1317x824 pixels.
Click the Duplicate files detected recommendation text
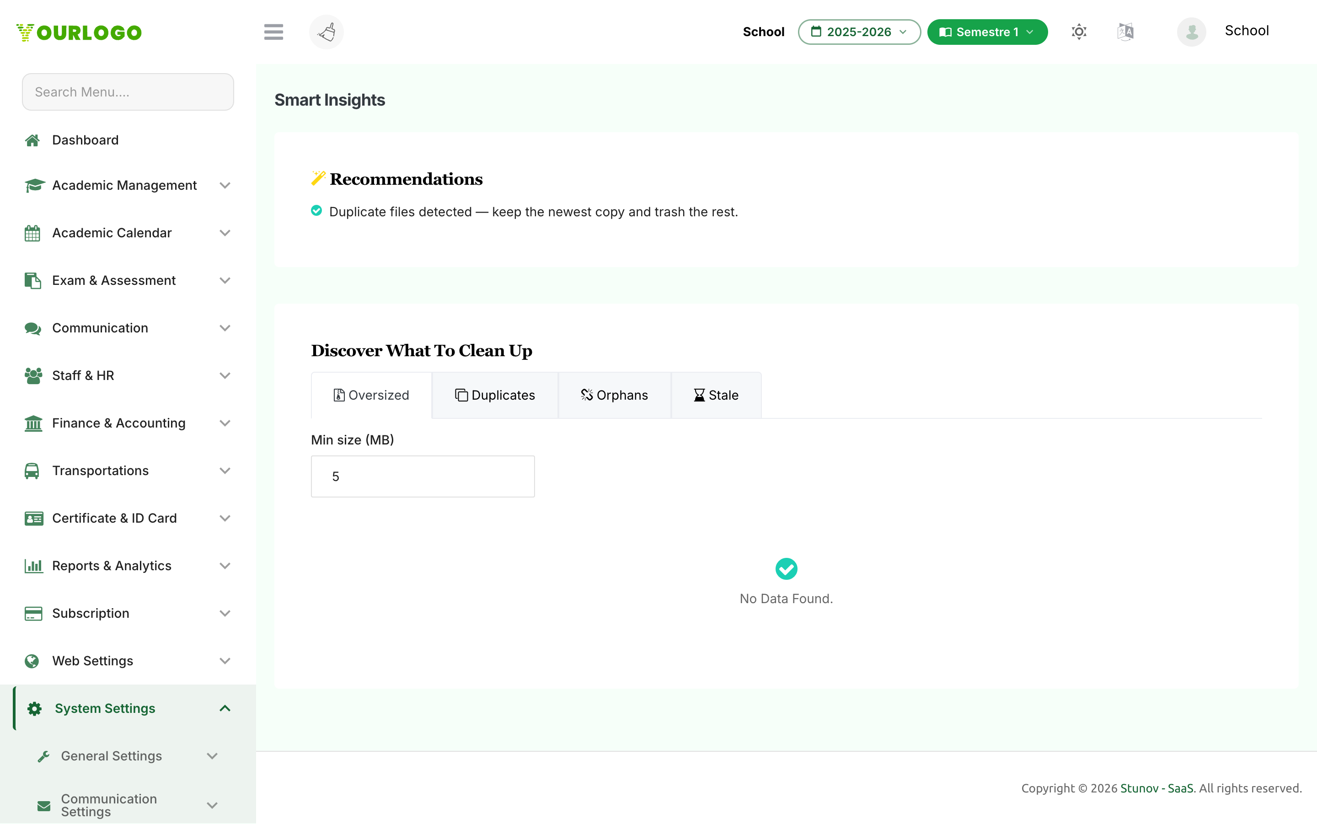(534, 211)
